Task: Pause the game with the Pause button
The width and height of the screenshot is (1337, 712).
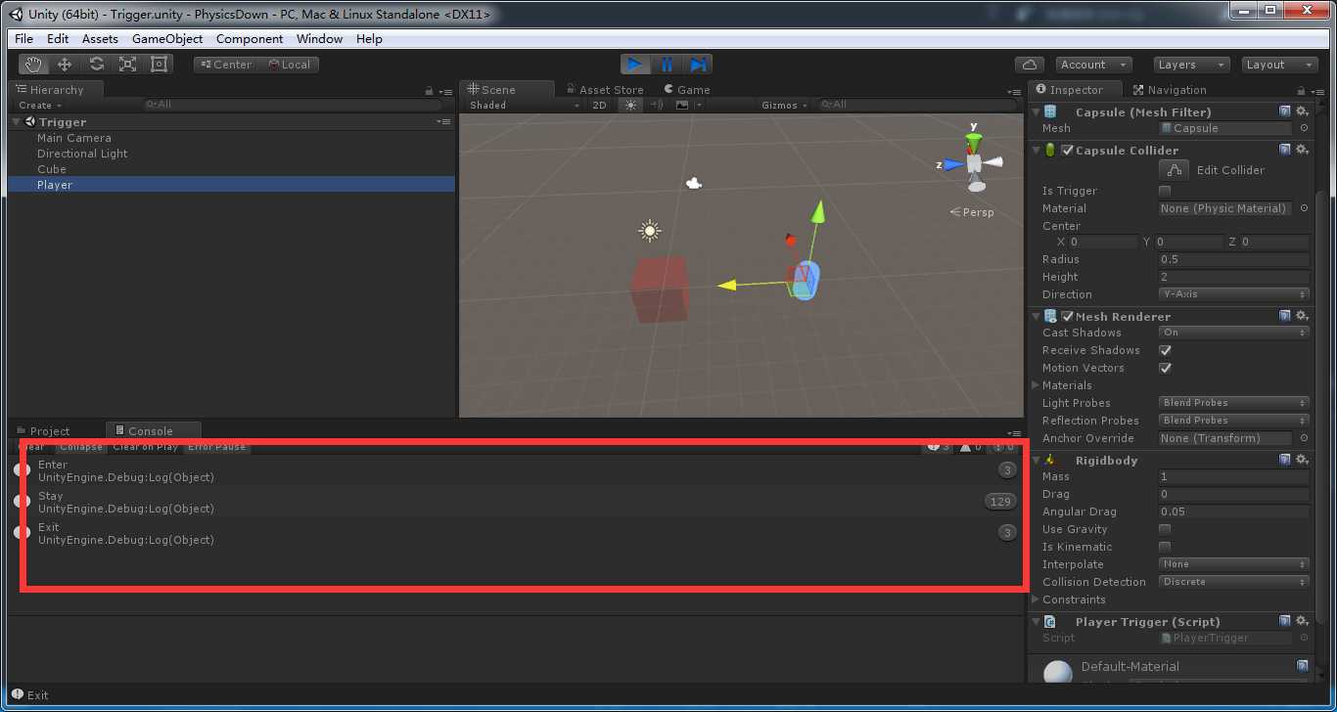Action: coord(667,65)
